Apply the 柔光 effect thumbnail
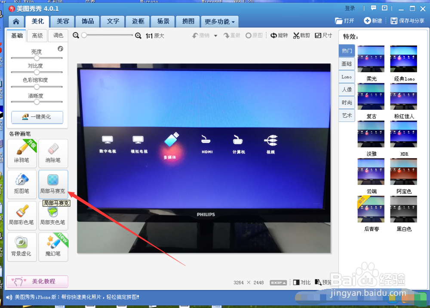The width and height of the screenshot is (430, 308). (371, 59)
